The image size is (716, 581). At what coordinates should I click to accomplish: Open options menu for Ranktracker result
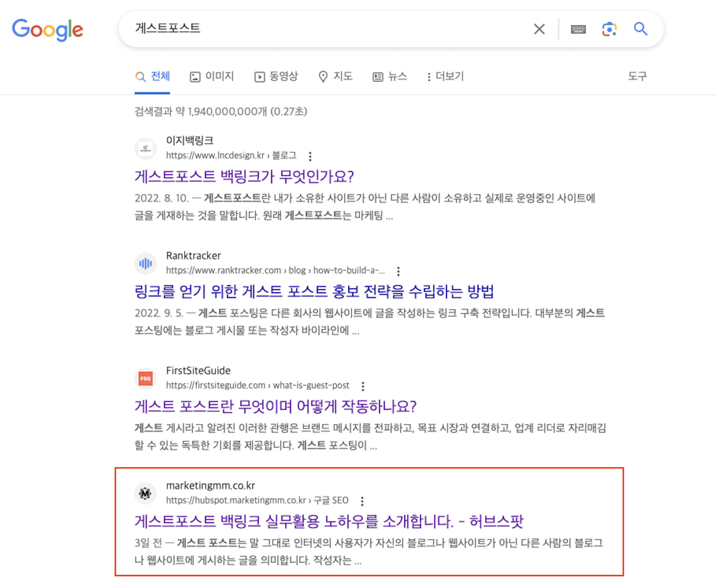pos(398,271)
